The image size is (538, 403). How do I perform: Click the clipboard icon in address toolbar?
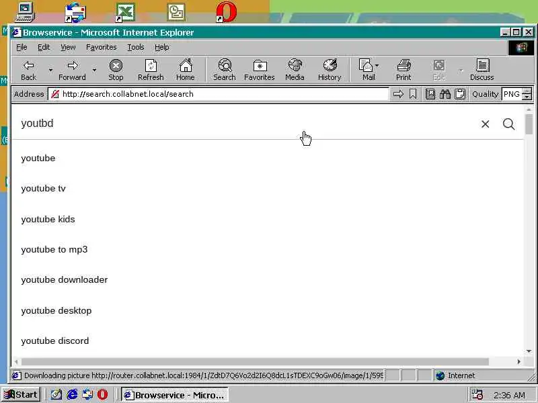(x=460, y=94)
